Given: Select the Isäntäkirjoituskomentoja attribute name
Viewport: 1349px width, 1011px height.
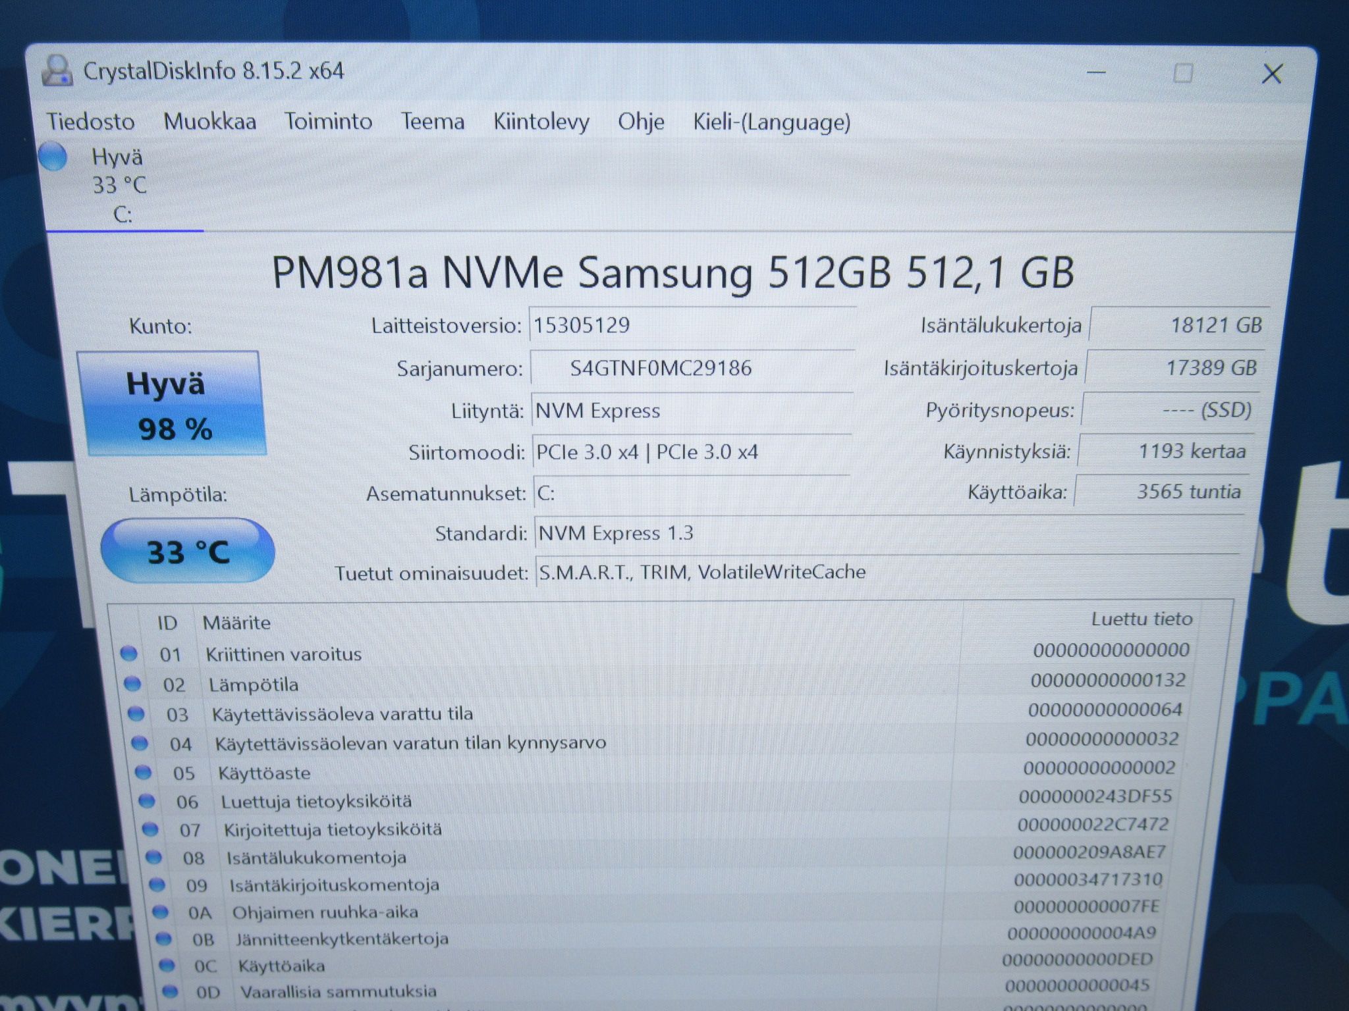Looking at the screenshot, I should point(334,885).
